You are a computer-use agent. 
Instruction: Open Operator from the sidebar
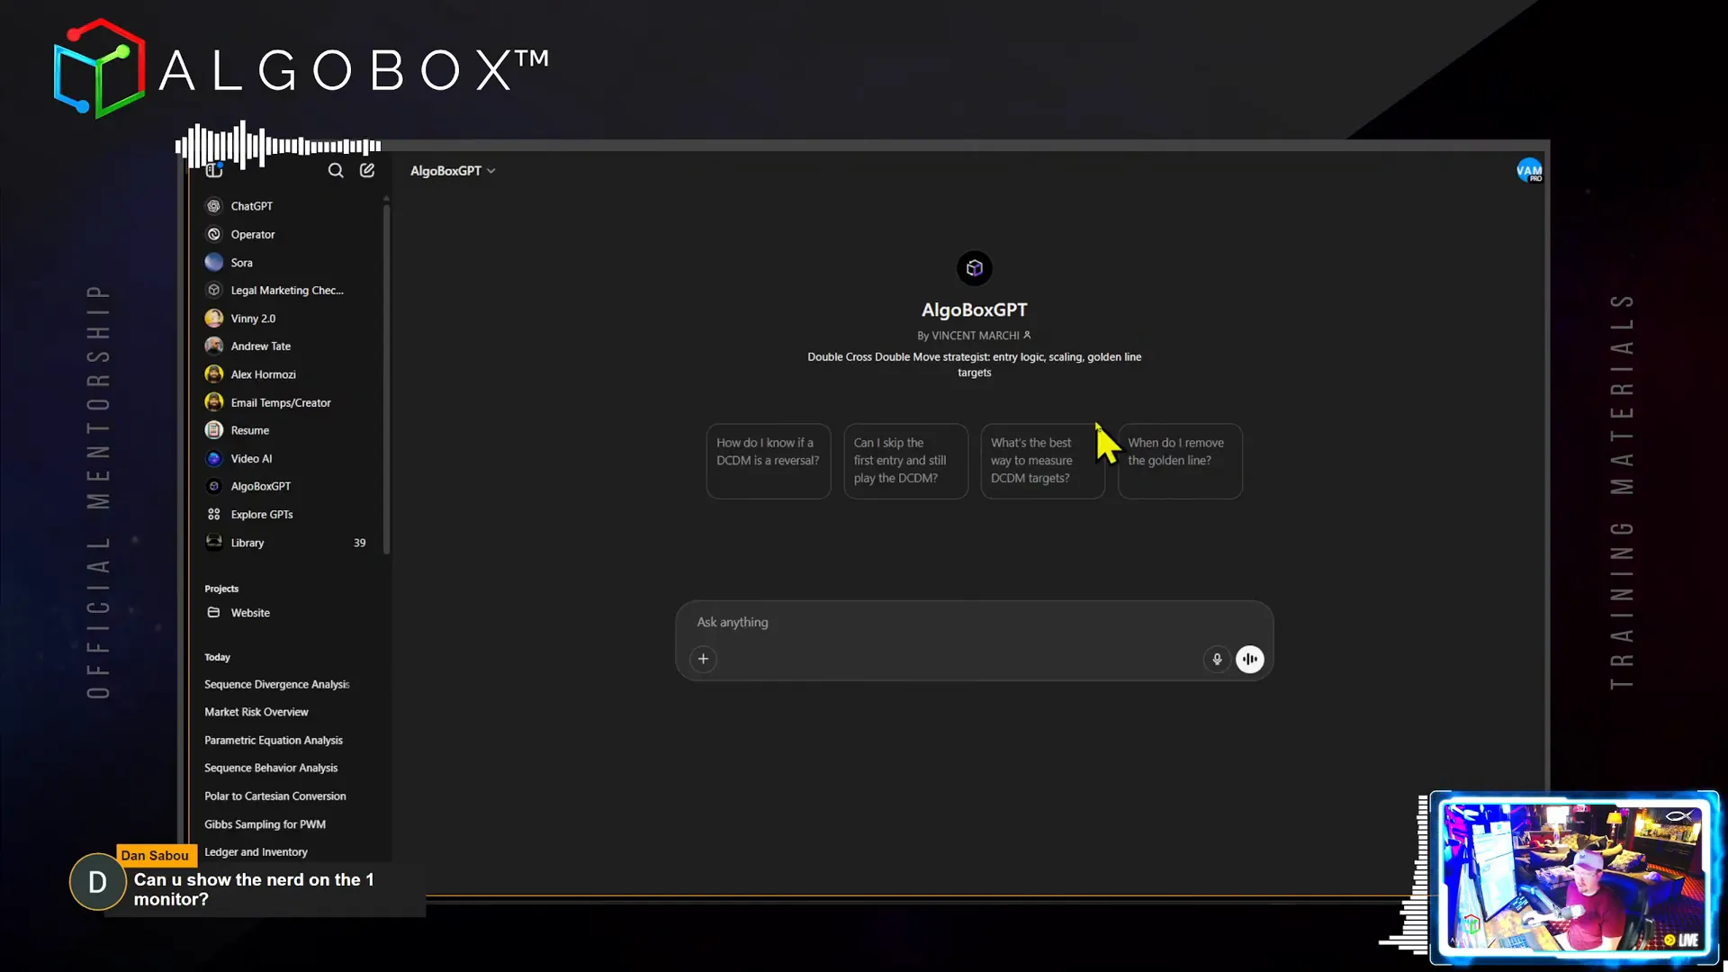[x=253, y=234]
